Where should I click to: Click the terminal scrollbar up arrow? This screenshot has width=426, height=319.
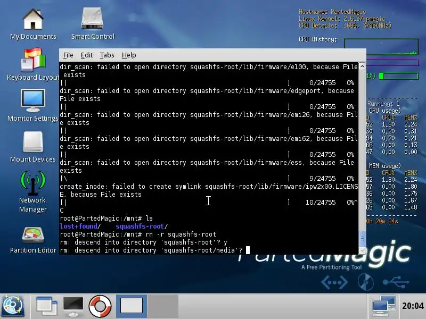tap(362, 66)
